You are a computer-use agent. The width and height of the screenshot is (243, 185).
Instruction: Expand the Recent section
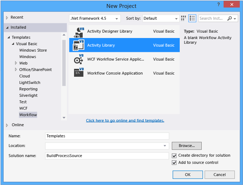(x=7, y=18)
